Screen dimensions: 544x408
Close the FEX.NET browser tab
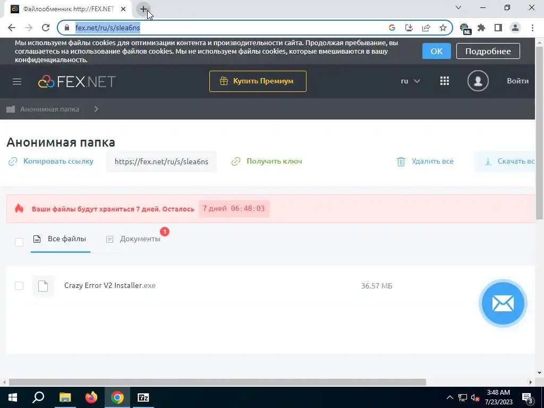[123, 9]
